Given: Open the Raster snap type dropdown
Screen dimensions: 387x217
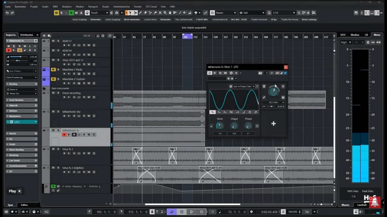Looking at the screenshot, I should point(226,13).
